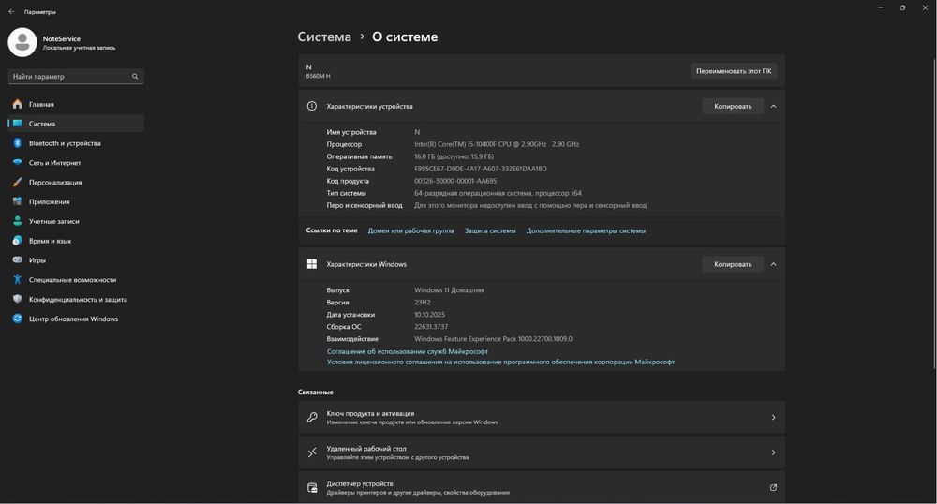Image resolution: width=937 pixels, height=504 pixels.
Task: Open Специальные возможности settings
Action: point(76,279)
